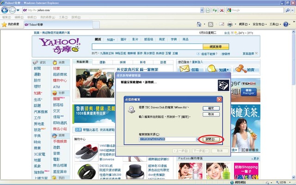Click the green Refresh arrows icon
This screenshot has height=185, width=296.
point(215,10)
